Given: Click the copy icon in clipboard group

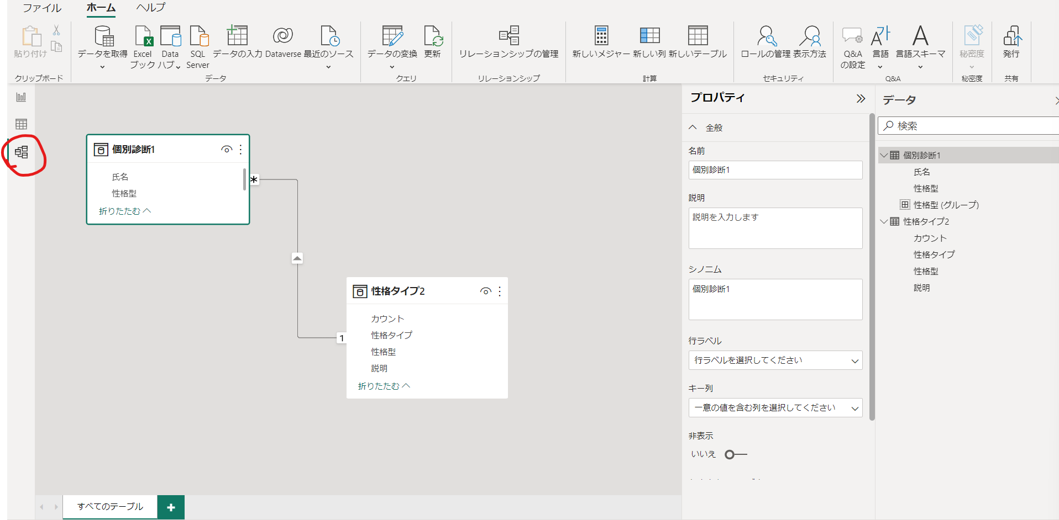Looking at the screenshot, I should (x=56, y=46).
